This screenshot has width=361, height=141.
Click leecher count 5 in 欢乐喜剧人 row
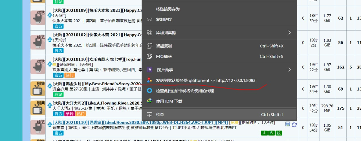tap(351, 67)
